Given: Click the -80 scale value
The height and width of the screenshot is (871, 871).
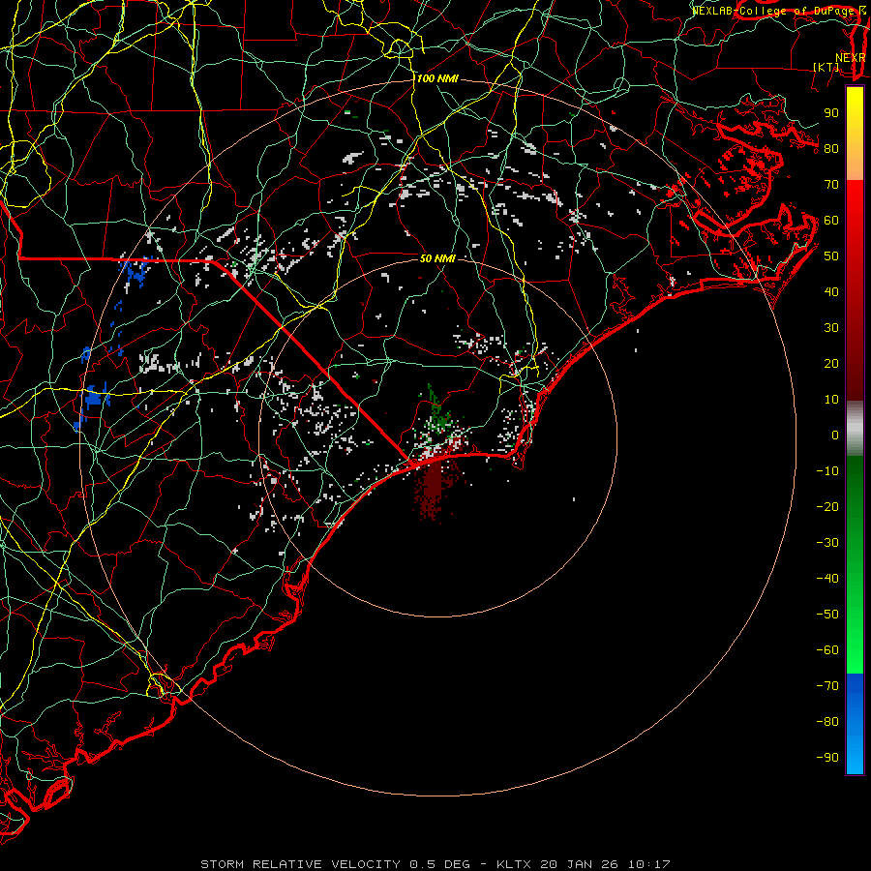Looking at the screenshot, I should (x=827, y=722).
